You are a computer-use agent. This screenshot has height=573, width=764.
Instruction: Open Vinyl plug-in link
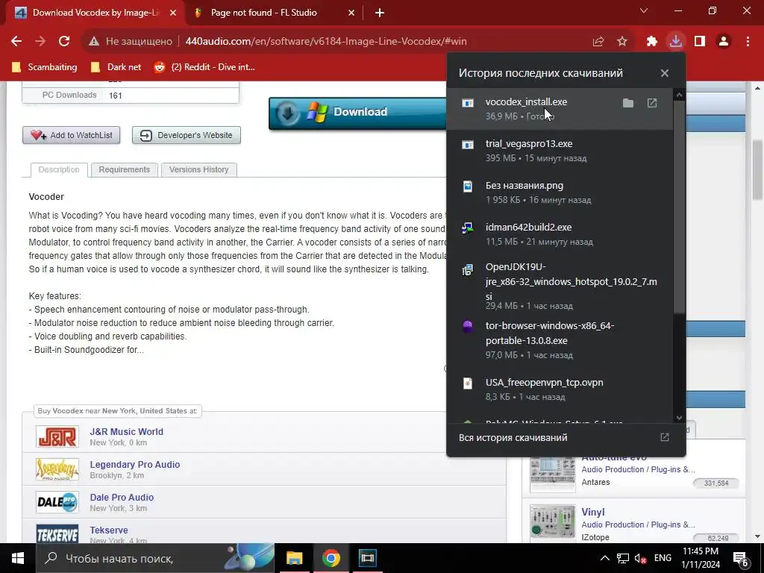click(593, 512)
